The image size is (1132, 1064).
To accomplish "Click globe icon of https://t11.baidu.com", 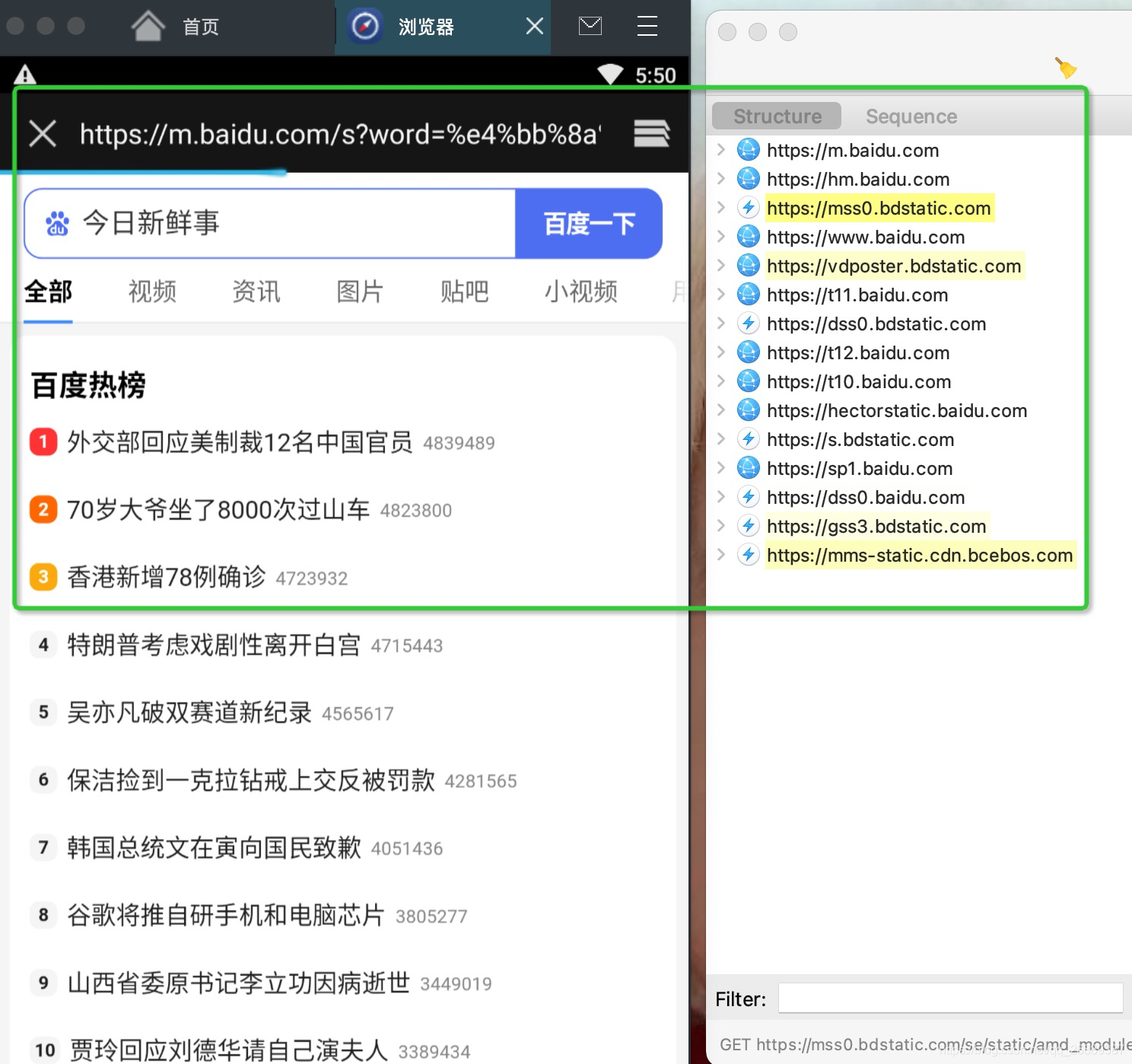I will point(749,295).
